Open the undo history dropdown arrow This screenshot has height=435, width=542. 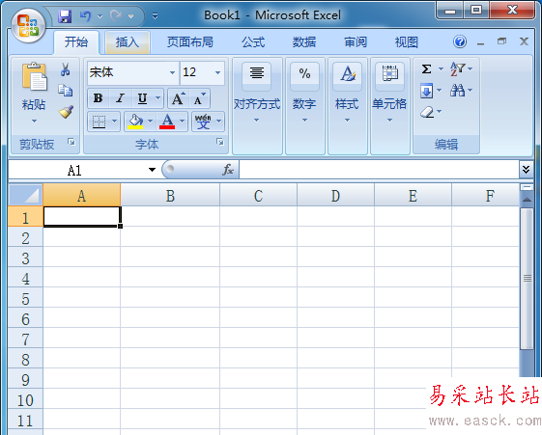click(100, 16)
